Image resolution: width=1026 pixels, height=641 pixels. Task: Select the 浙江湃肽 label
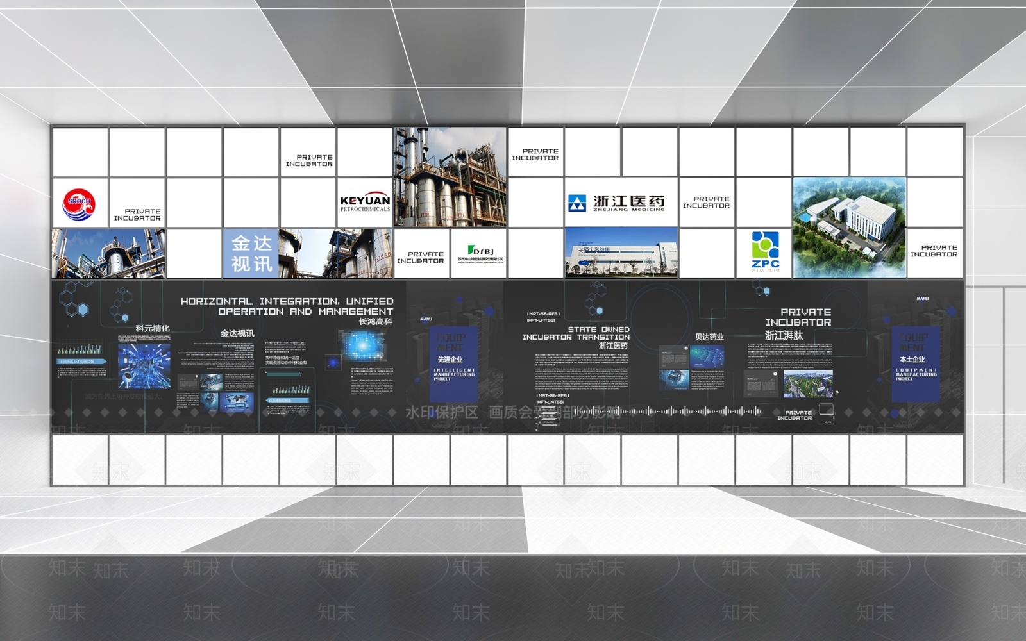(784, 335)
